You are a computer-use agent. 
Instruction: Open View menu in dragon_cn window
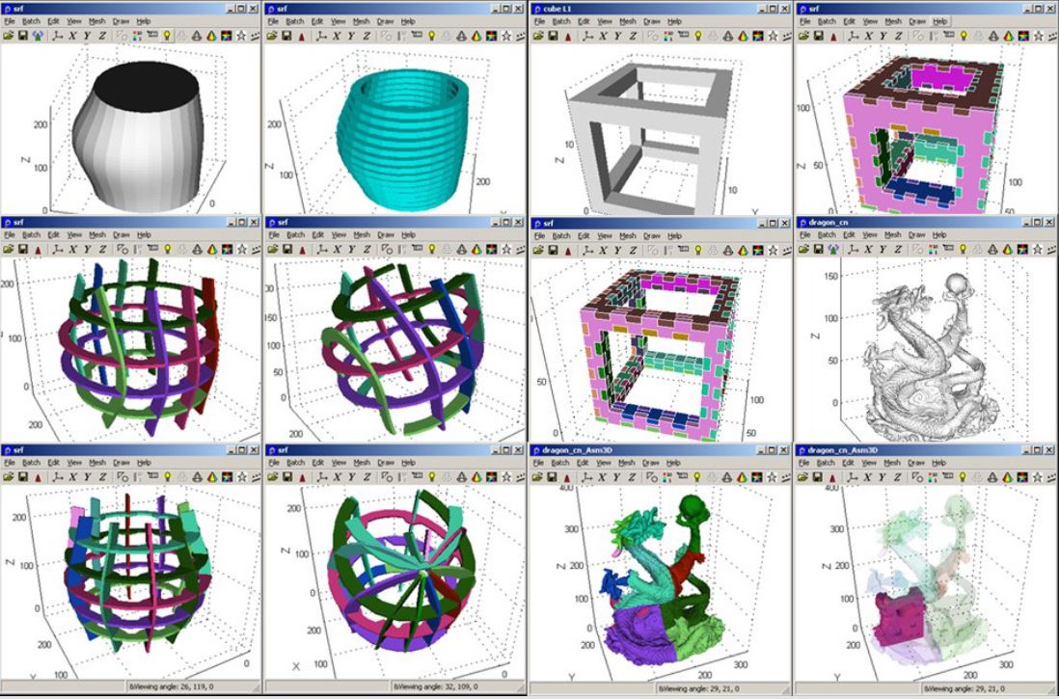pos(869,235)
